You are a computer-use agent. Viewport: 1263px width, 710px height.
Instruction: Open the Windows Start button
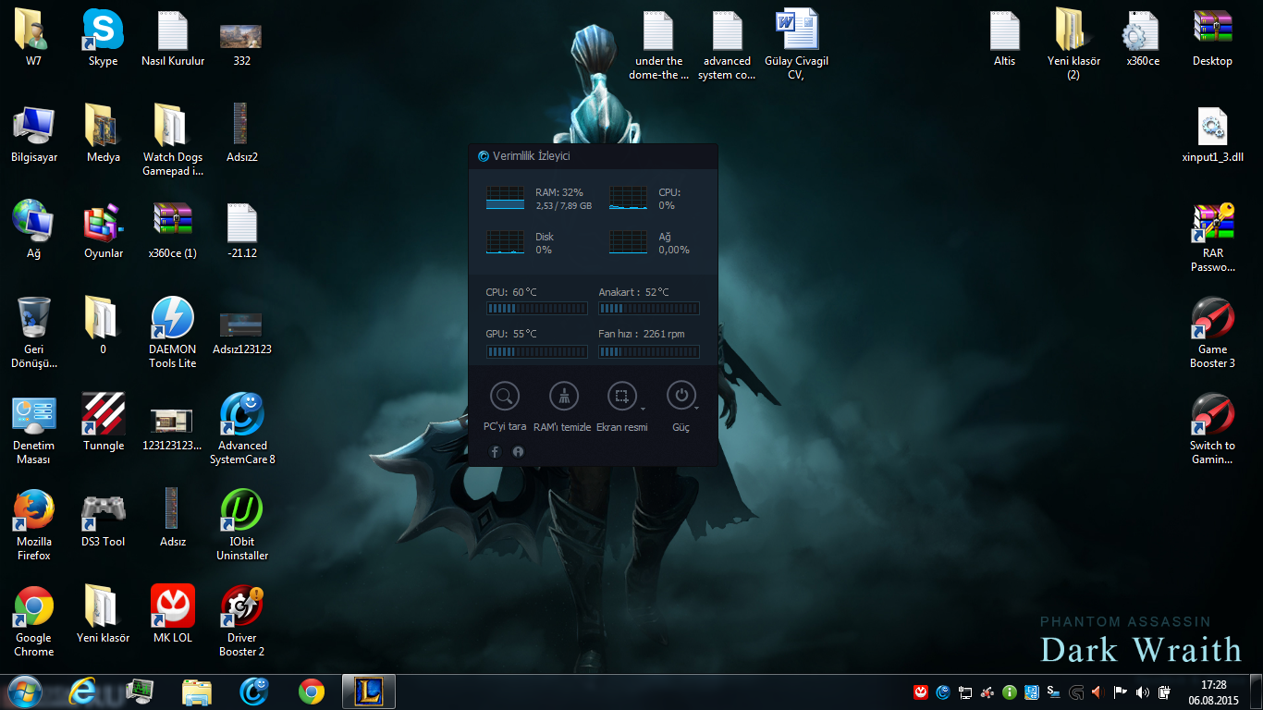click(x=25, y=691)
